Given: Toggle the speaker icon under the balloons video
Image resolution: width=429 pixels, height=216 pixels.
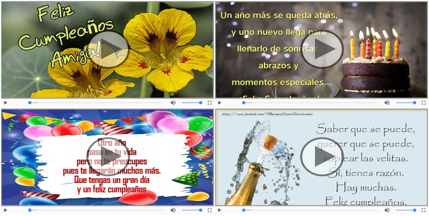Looking at the screenshot, I should (x=172, y=210).
